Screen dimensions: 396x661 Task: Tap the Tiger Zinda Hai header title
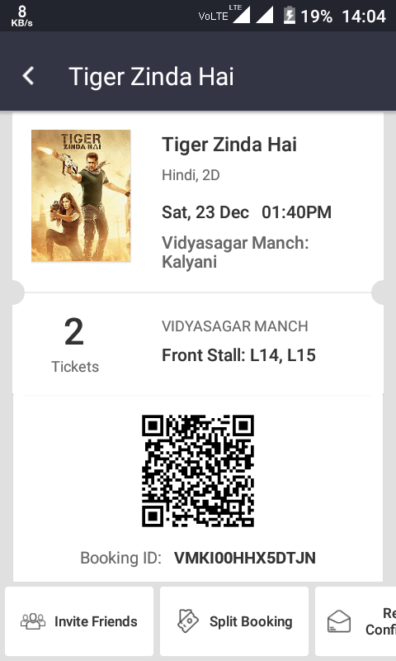coord(151,77)
